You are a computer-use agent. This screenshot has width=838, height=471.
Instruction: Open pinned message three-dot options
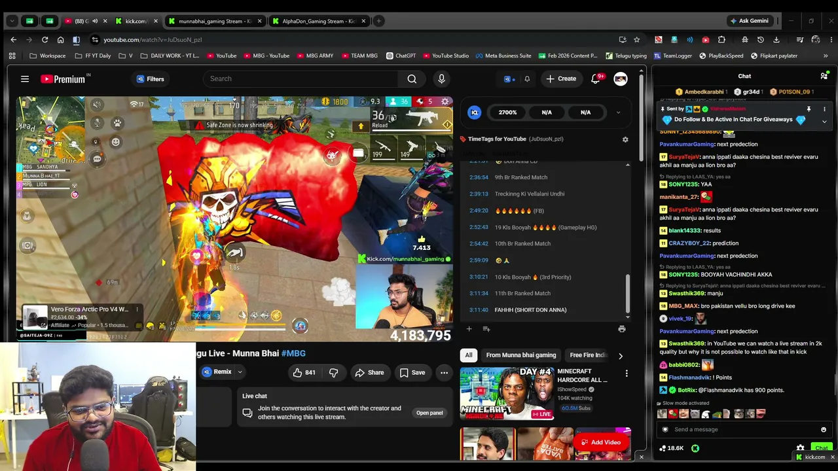click(x=824, y=109)
